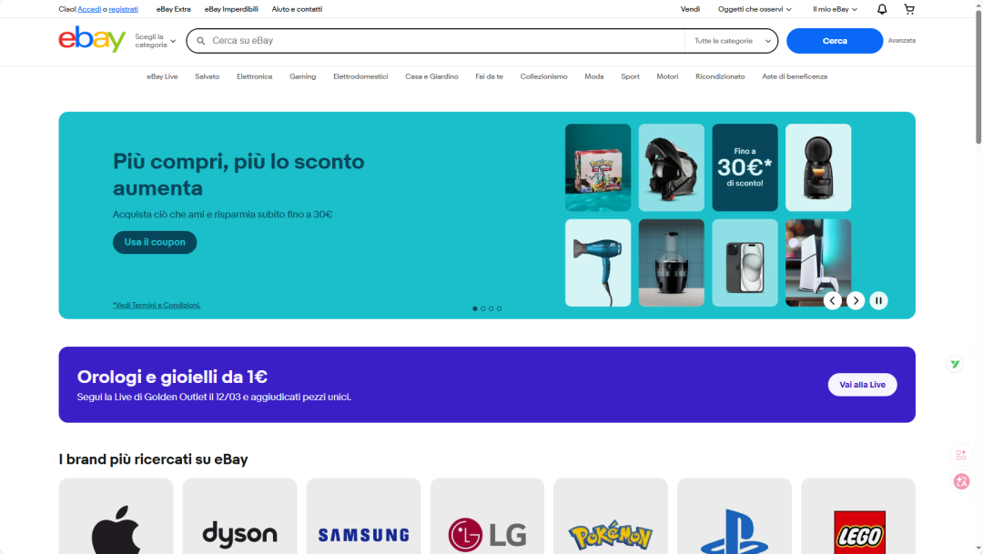
Task: Show next banner slide with right arrow
Action: [x=856, y=300]
